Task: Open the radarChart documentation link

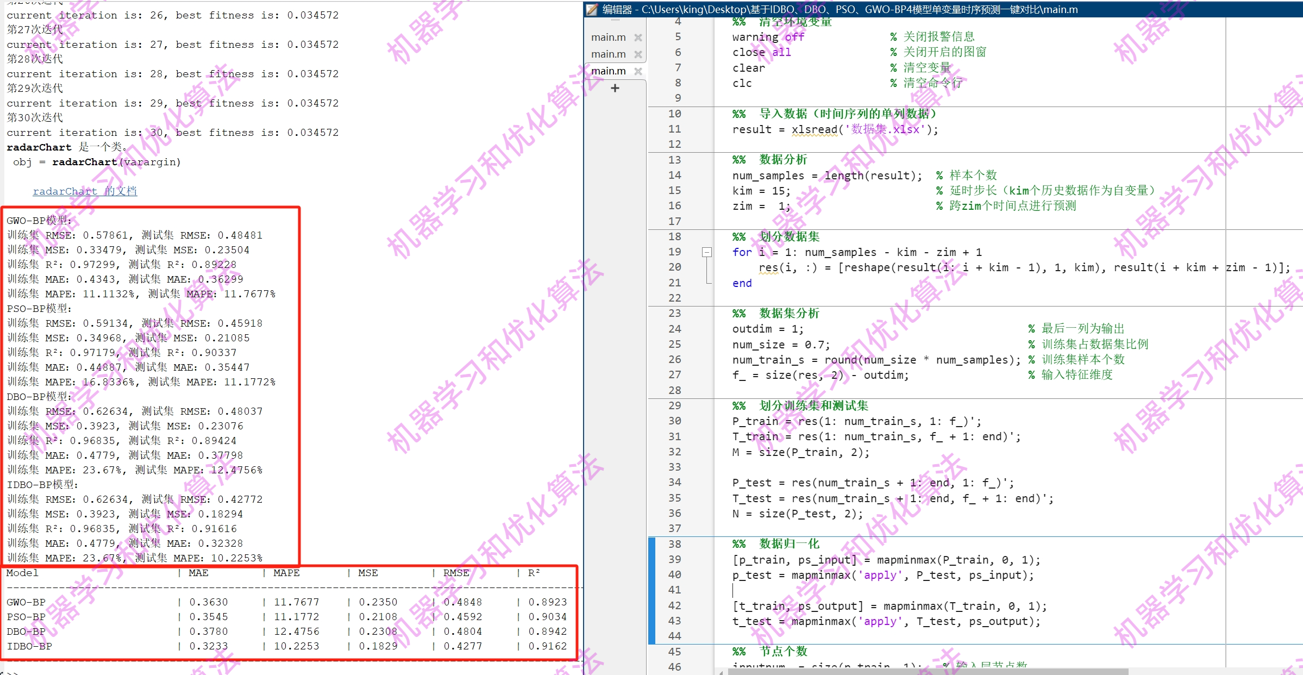Action: click(x=85, y=191)
